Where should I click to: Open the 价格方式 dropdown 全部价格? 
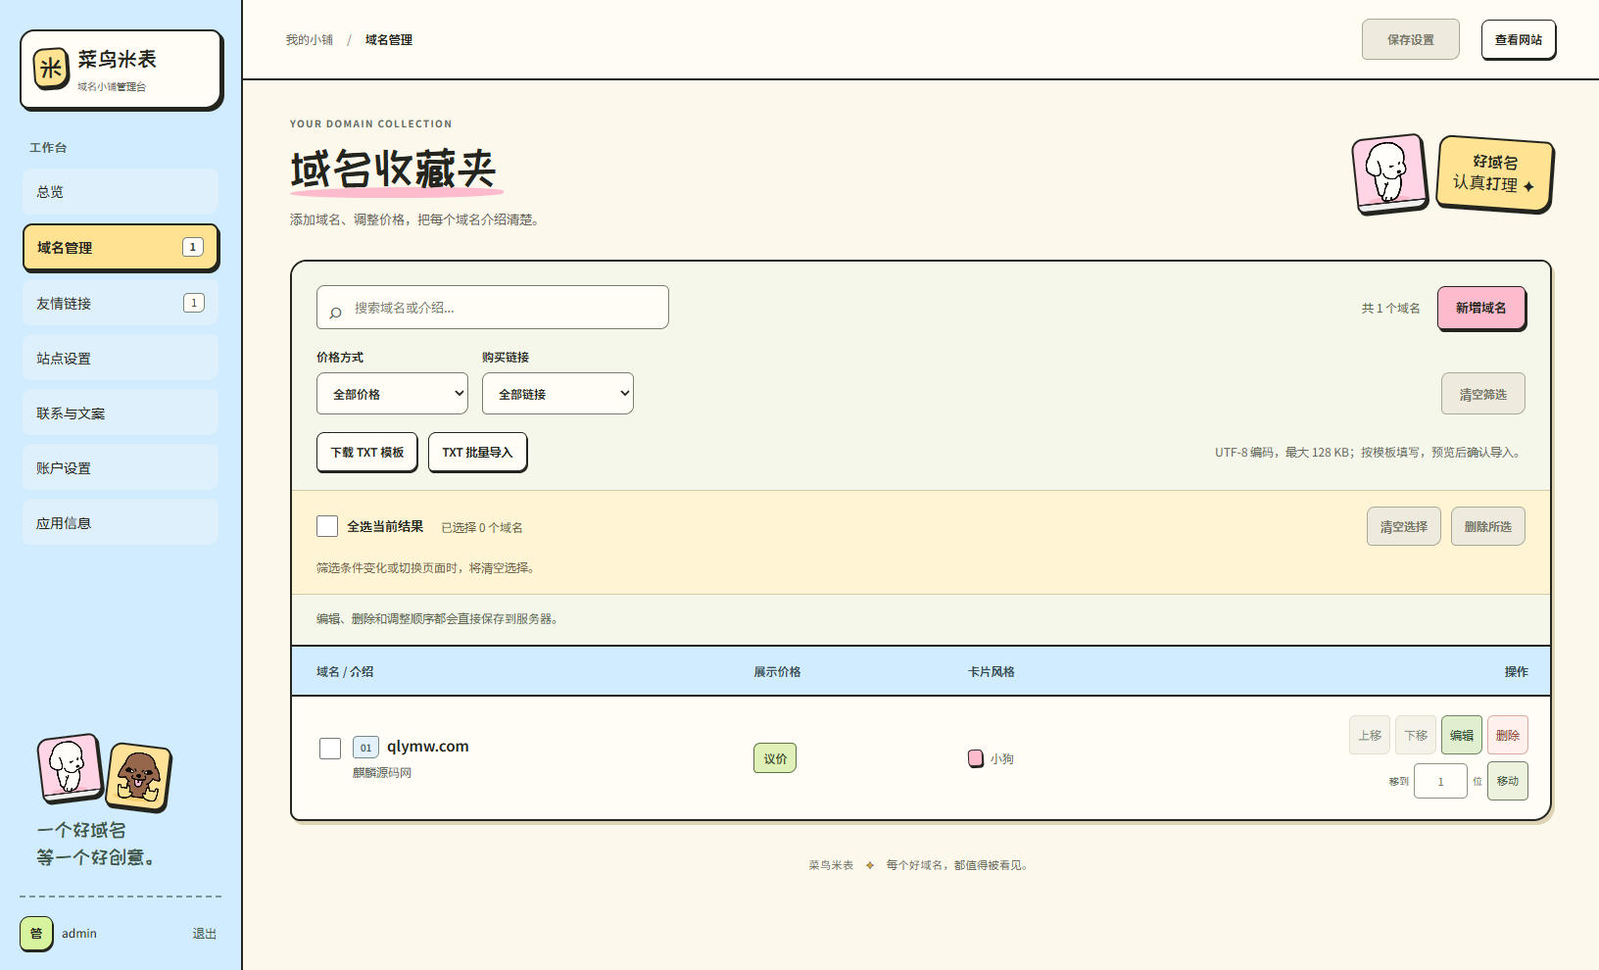point(392,394)
